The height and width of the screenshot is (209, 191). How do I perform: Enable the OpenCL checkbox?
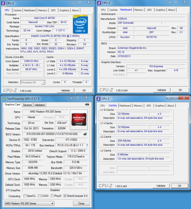(x=25, y=196)
